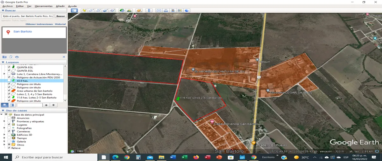382x161 pixels.
Task: Click the search text input field
Action: pos(28,16)
